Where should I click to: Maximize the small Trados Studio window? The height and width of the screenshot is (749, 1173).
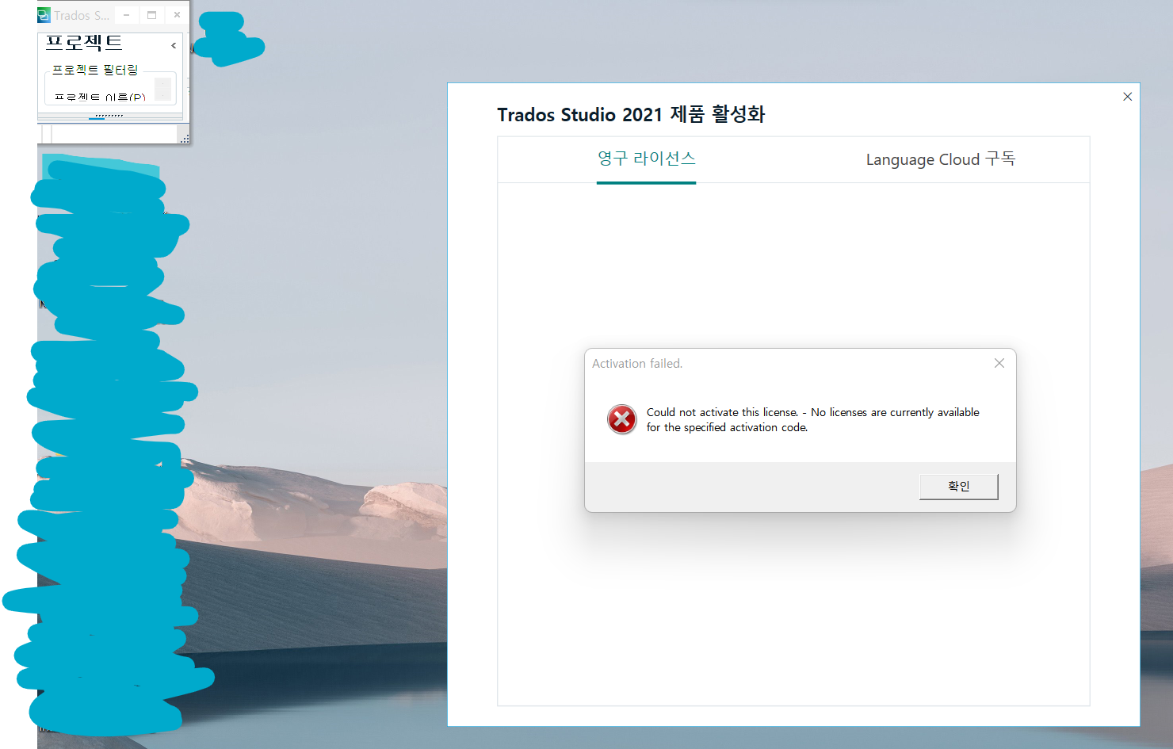coord(151,15)
